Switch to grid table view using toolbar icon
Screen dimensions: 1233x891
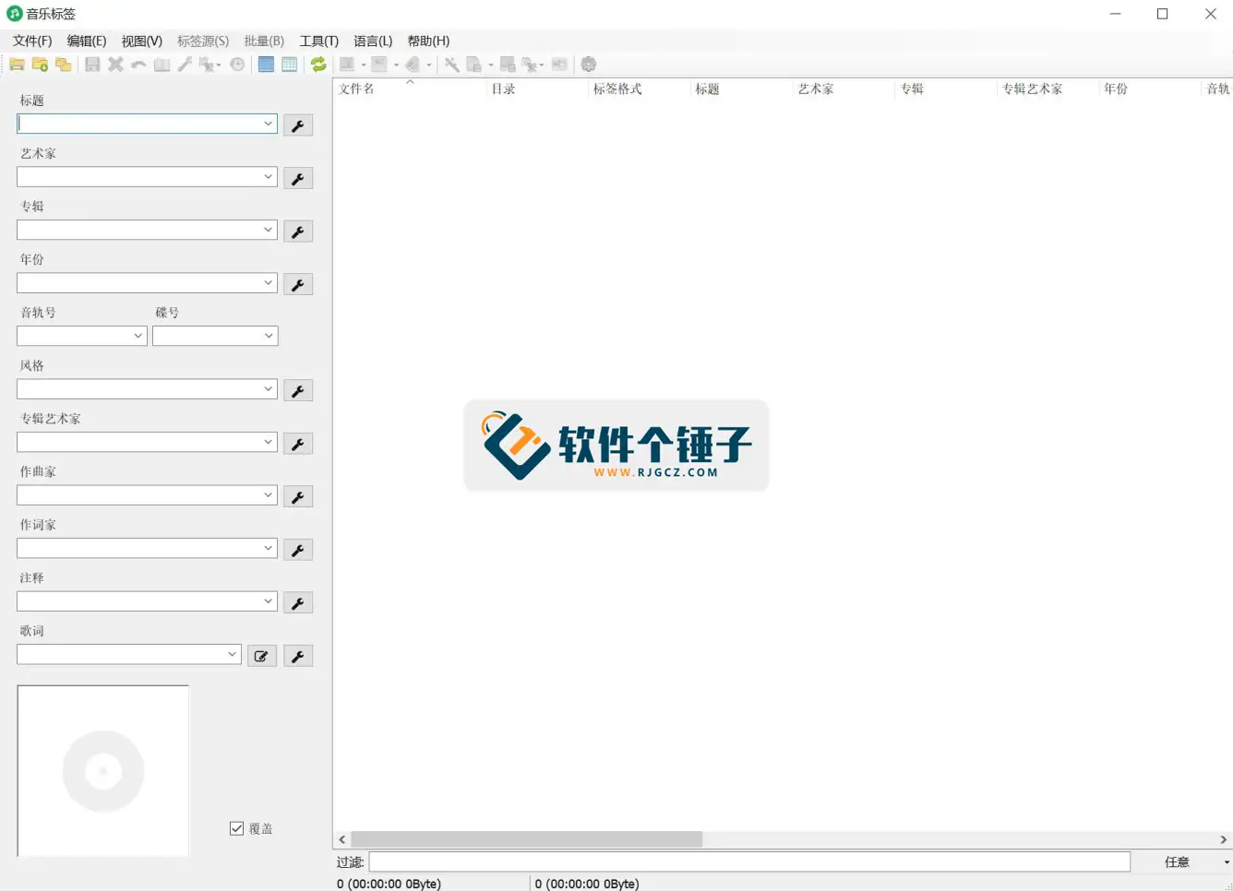289,64
